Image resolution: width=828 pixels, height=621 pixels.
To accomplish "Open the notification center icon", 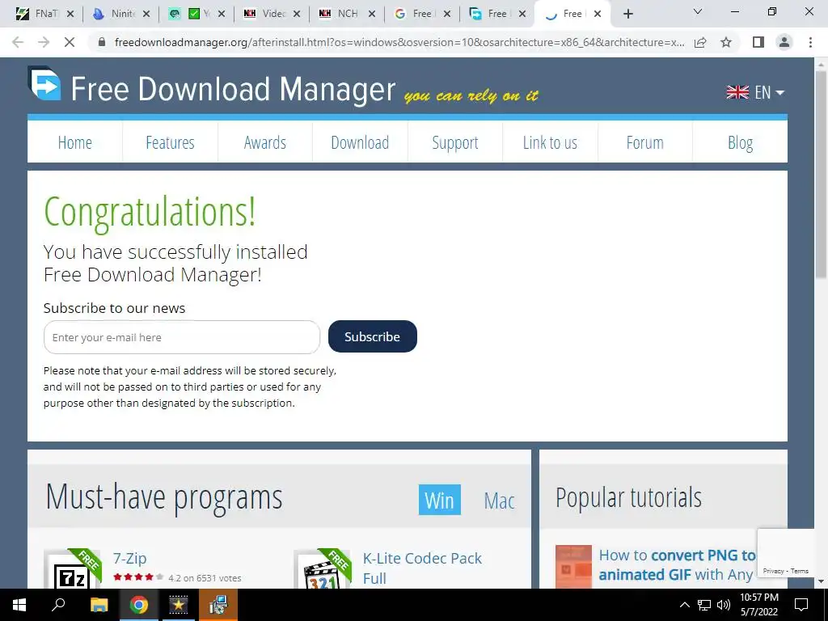I will (801, 605).
